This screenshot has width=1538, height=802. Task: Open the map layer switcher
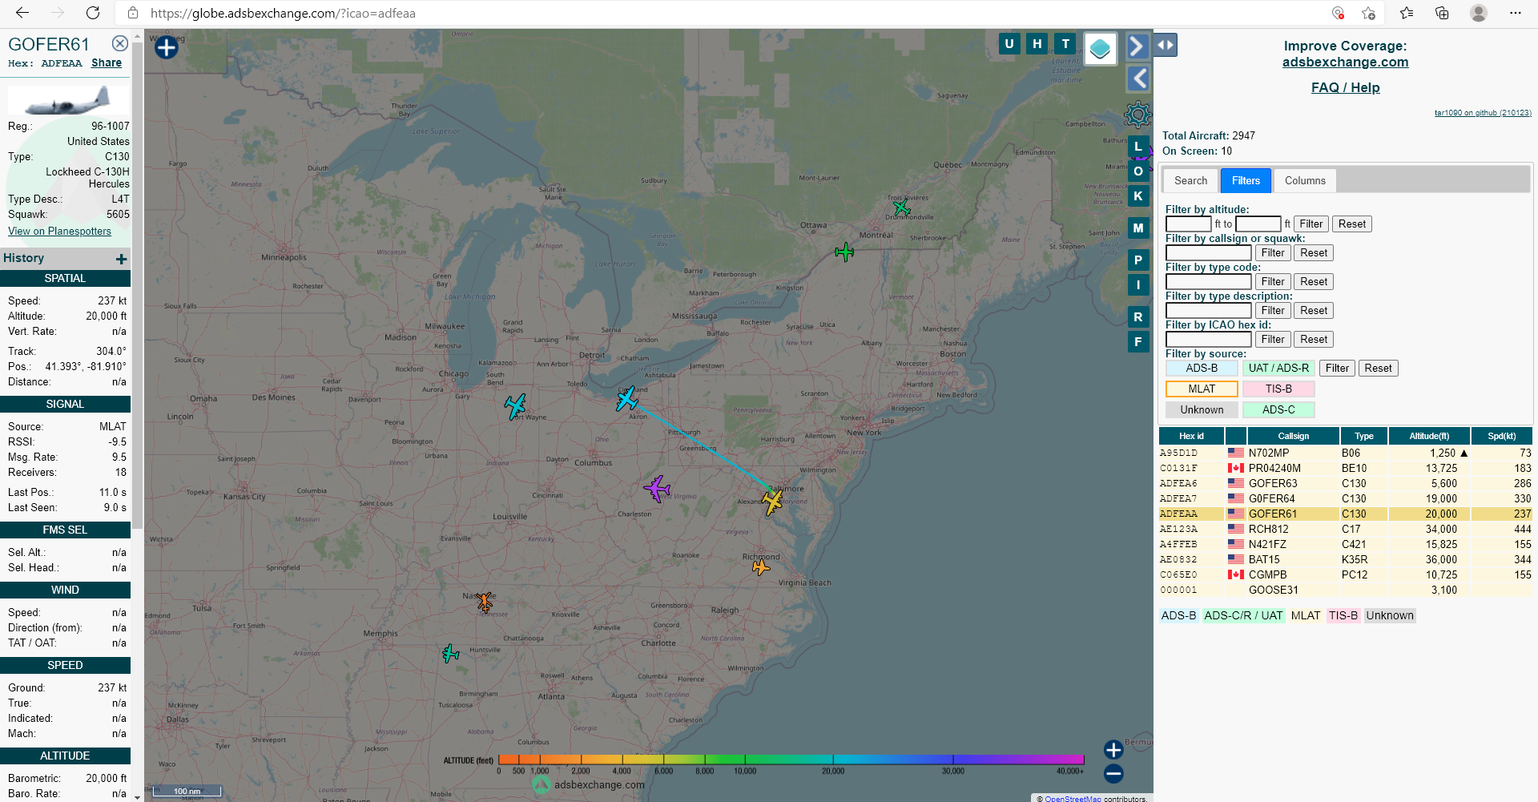pos(1101,49)
